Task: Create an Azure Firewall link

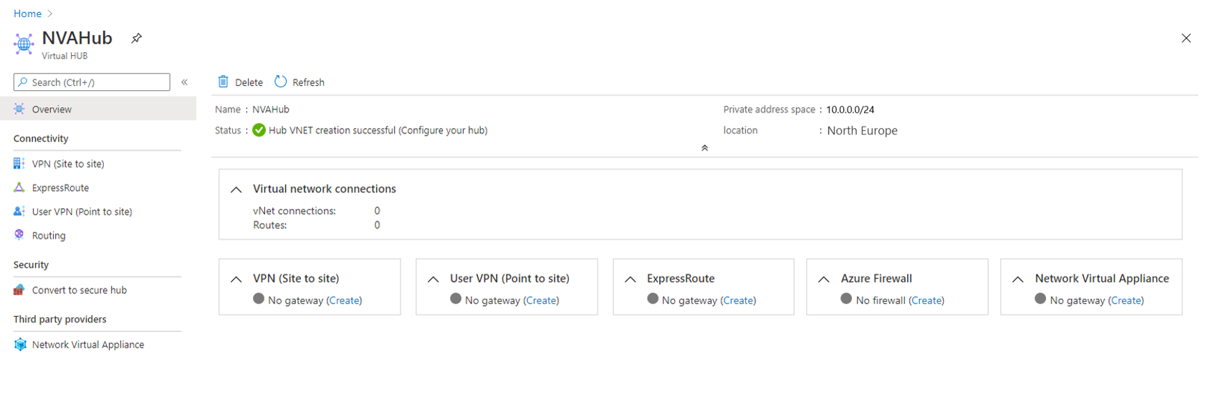Action: click(x=926, y=300)
